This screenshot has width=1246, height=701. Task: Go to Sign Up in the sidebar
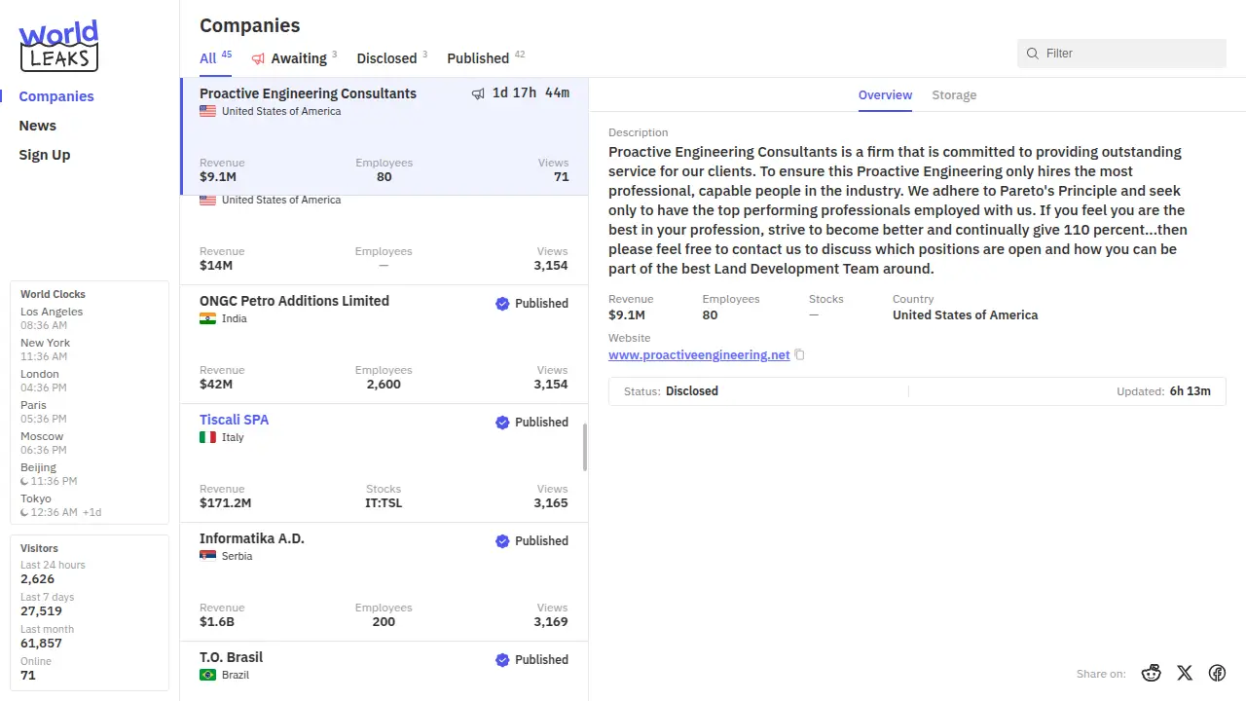point(45,155)
